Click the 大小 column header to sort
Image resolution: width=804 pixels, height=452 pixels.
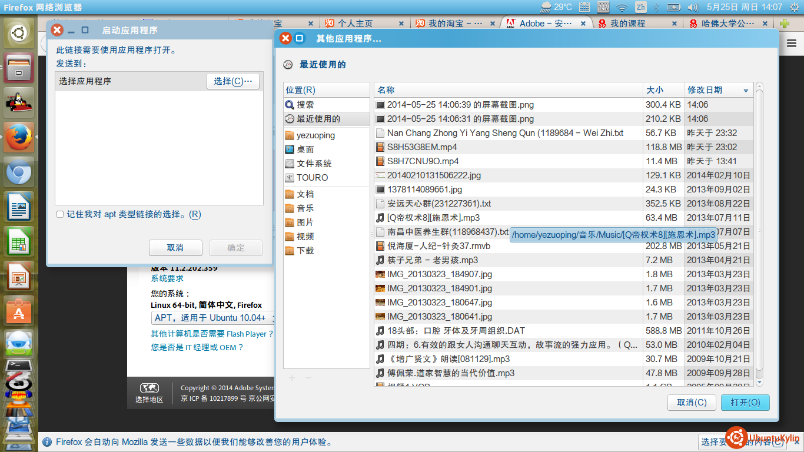[655, 90]
